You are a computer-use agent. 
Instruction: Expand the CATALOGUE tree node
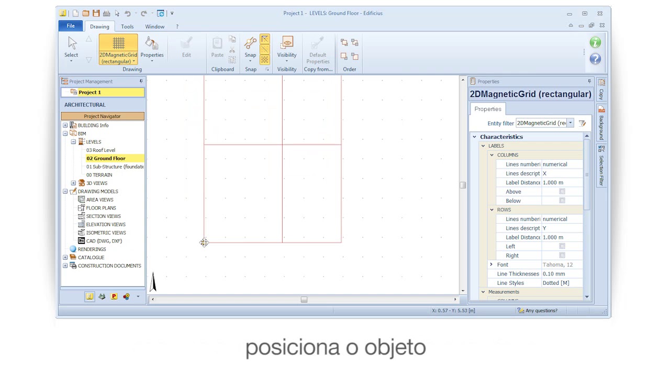[x=65, y=258]
